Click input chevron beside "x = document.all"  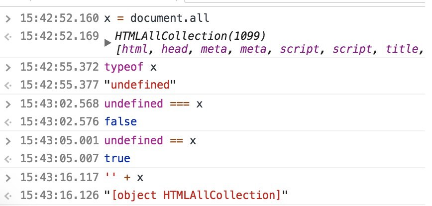coord(7,19)
